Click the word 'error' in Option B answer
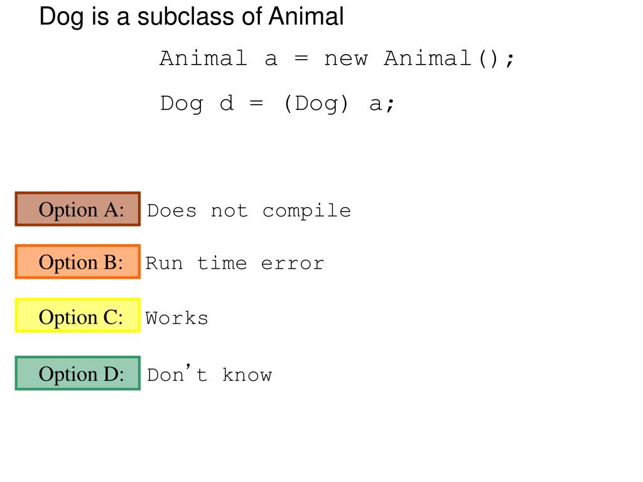This screenshot has width=643, height=482. click(x=293, y=263)
